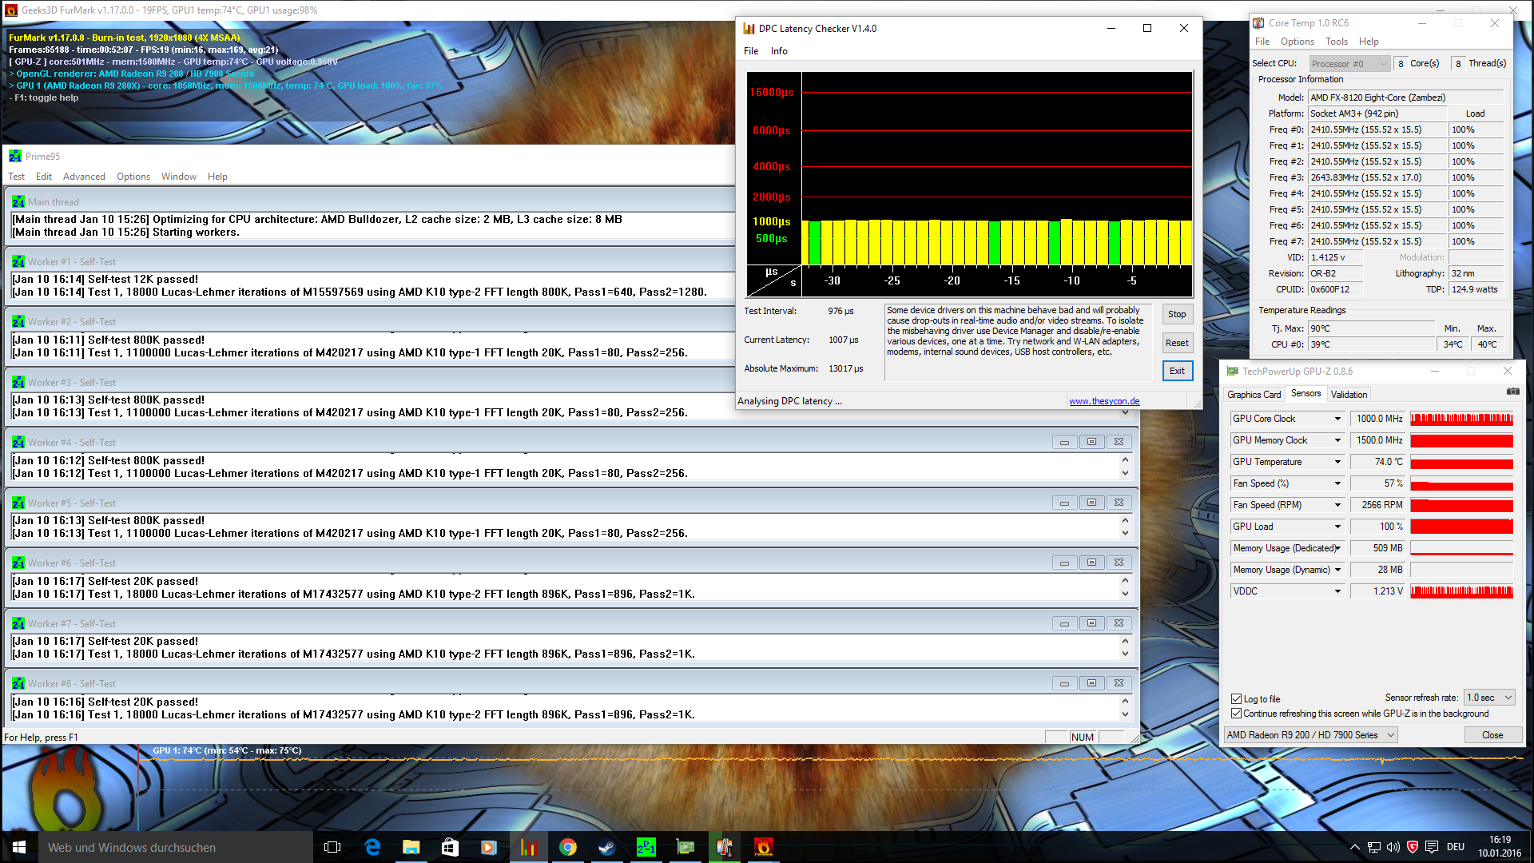Uncheck Continue refreshing in background option
This screenshot has width=1534, height=863.
(1237, 714)
